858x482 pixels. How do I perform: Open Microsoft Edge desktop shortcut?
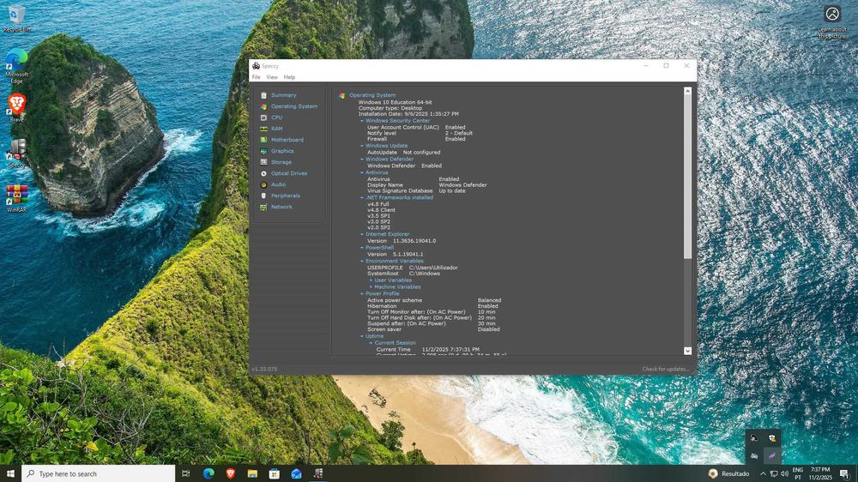tap(16, 66)
